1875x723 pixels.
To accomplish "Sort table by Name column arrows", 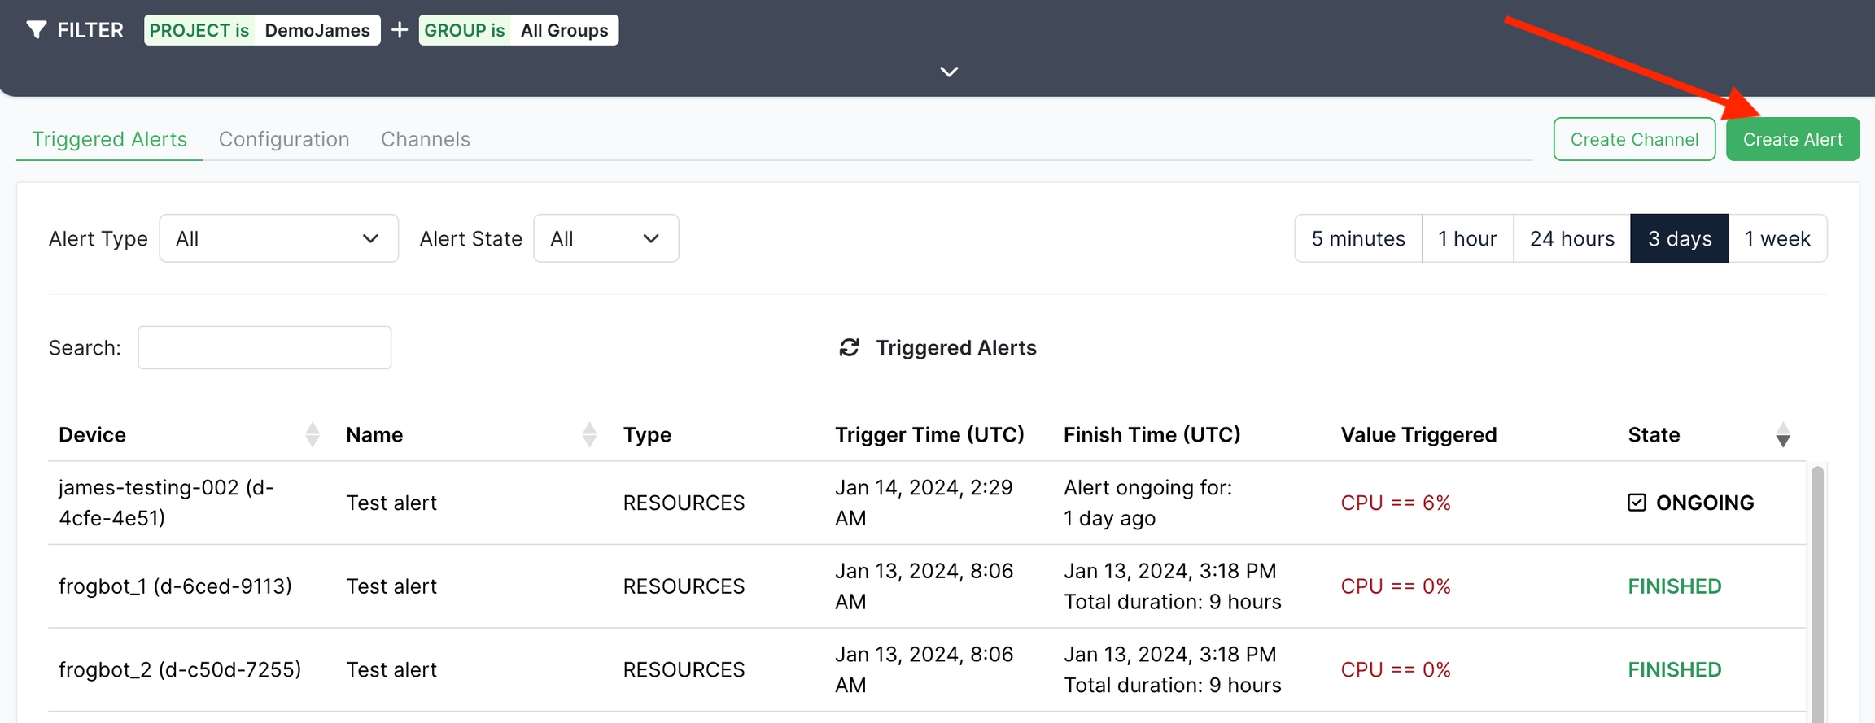I will click(x=590, y=435).
